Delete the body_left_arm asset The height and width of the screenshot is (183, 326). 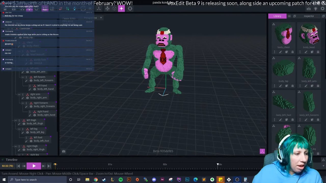(x=318, y=86)
